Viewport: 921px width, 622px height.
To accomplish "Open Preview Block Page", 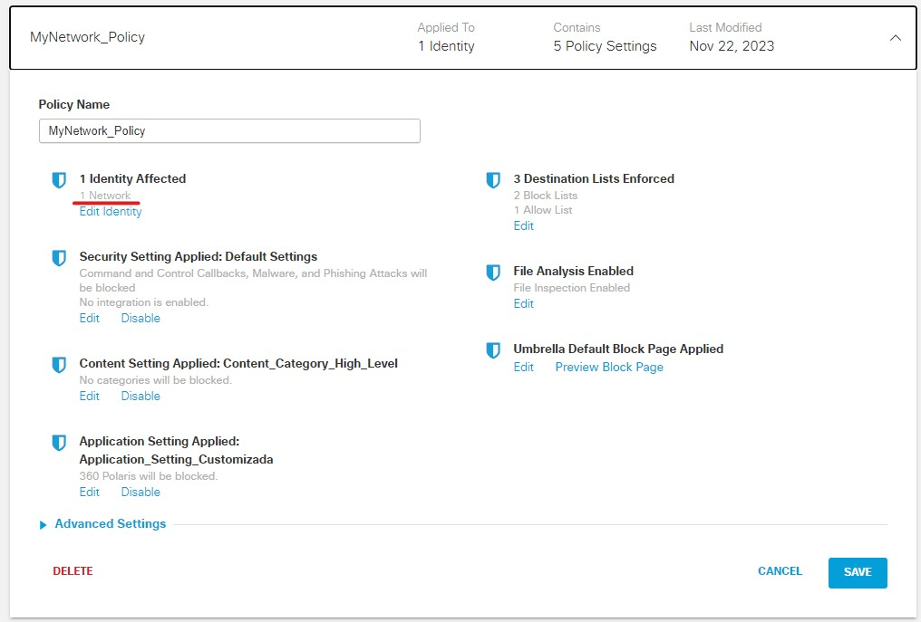I will pyautogui.click(x=609, y=367).
